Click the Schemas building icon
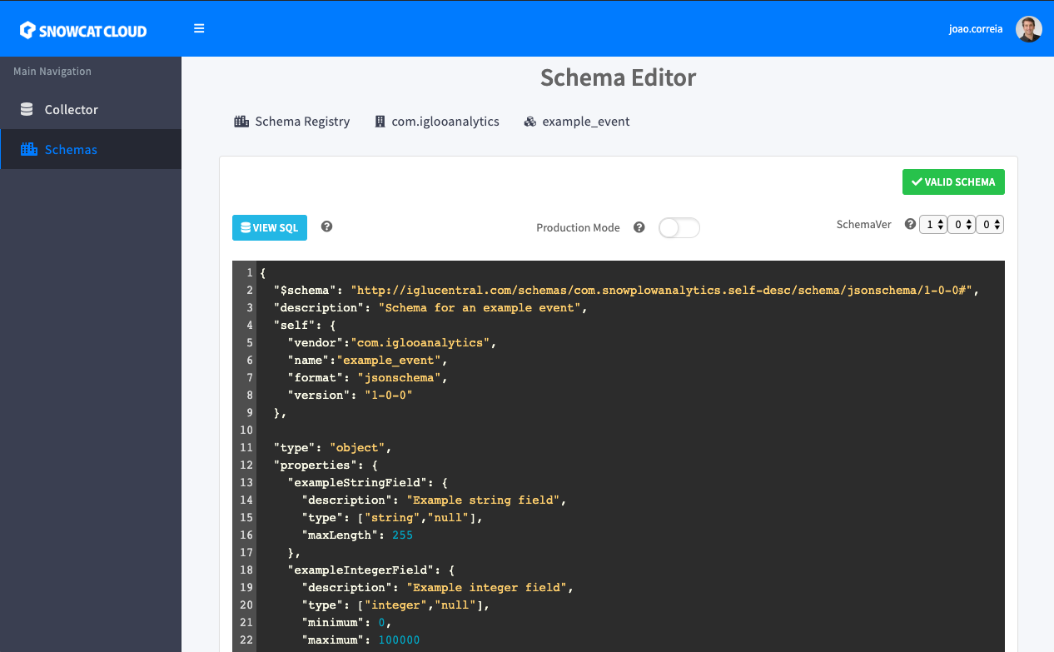 click(x=29, y=149)
